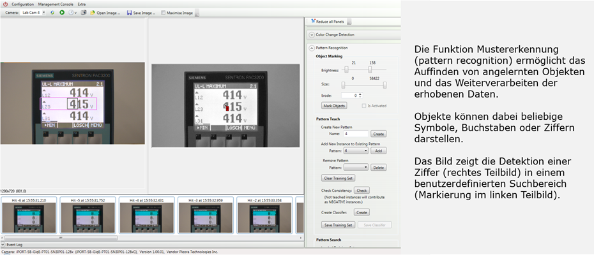This screenshot has width=594, height=255.
Task: Toggle the Is Activated checkbox
Action: [x=364, y=105]
